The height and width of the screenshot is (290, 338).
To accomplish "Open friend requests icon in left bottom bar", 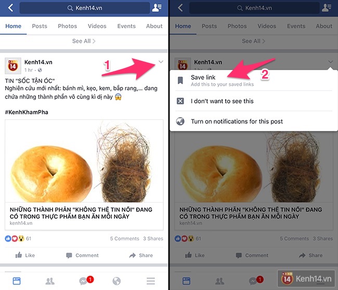I will [50, 281].
